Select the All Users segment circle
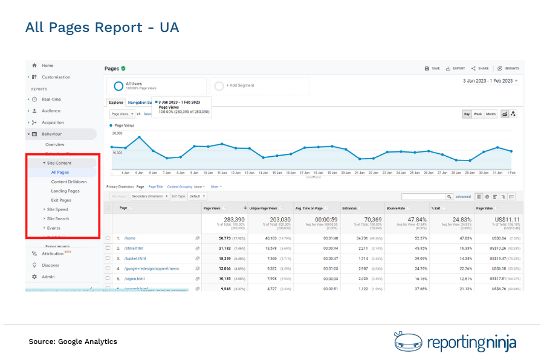544x362 pixels. 118,86
